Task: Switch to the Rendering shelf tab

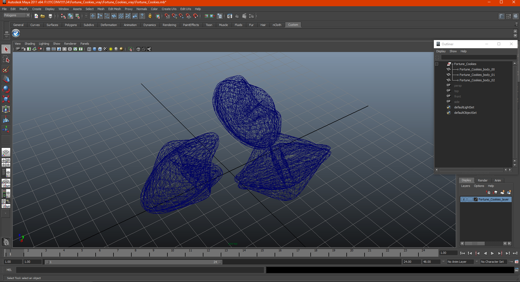Action: (169, 25)
